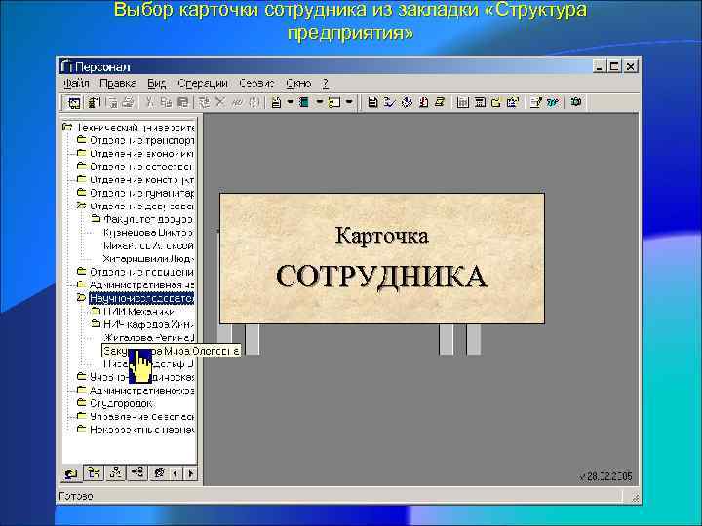Open the Правка menu
702x526 pixels.
tap(118, 83)
